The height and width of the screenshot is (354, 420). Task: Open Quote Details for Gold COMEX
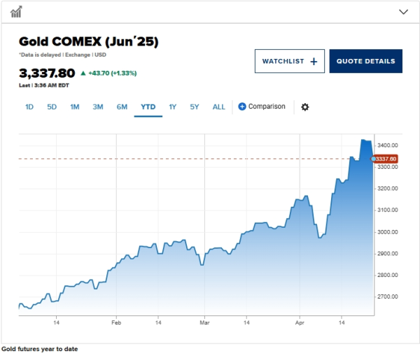365,61
